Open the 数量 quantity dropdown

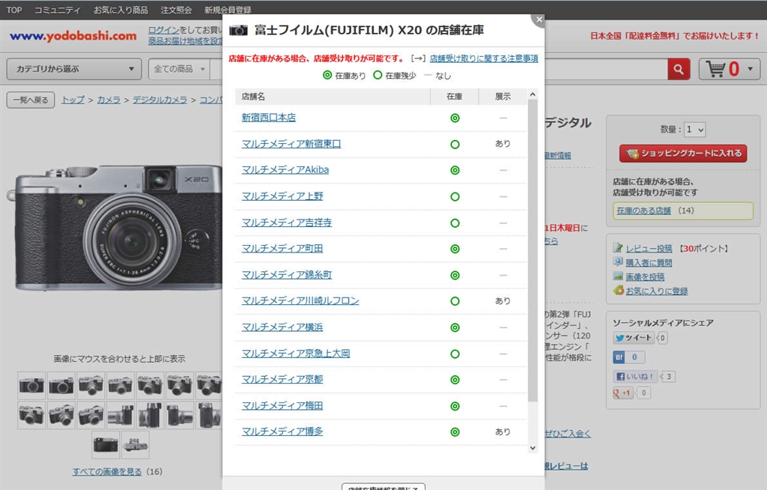(694, 130)
